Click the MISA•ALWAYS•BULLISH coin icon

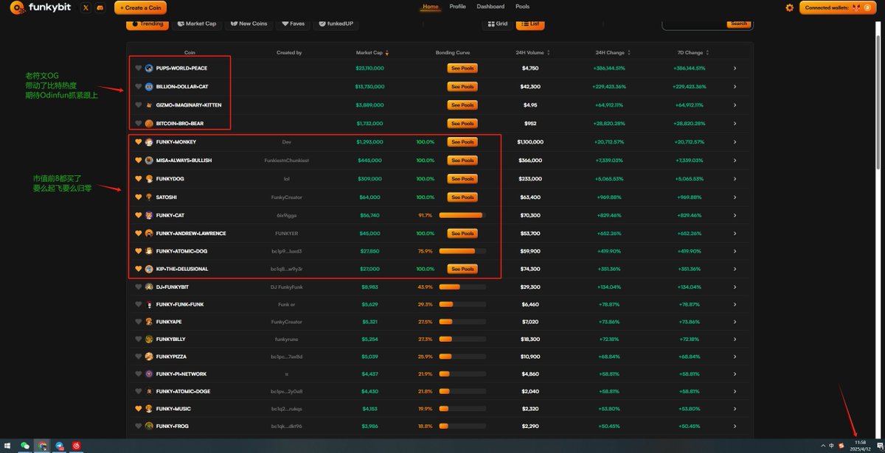coord(149,160)
